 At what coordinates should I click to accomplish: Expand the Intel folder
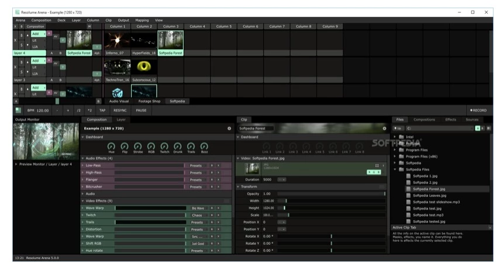tap(395, 137)
